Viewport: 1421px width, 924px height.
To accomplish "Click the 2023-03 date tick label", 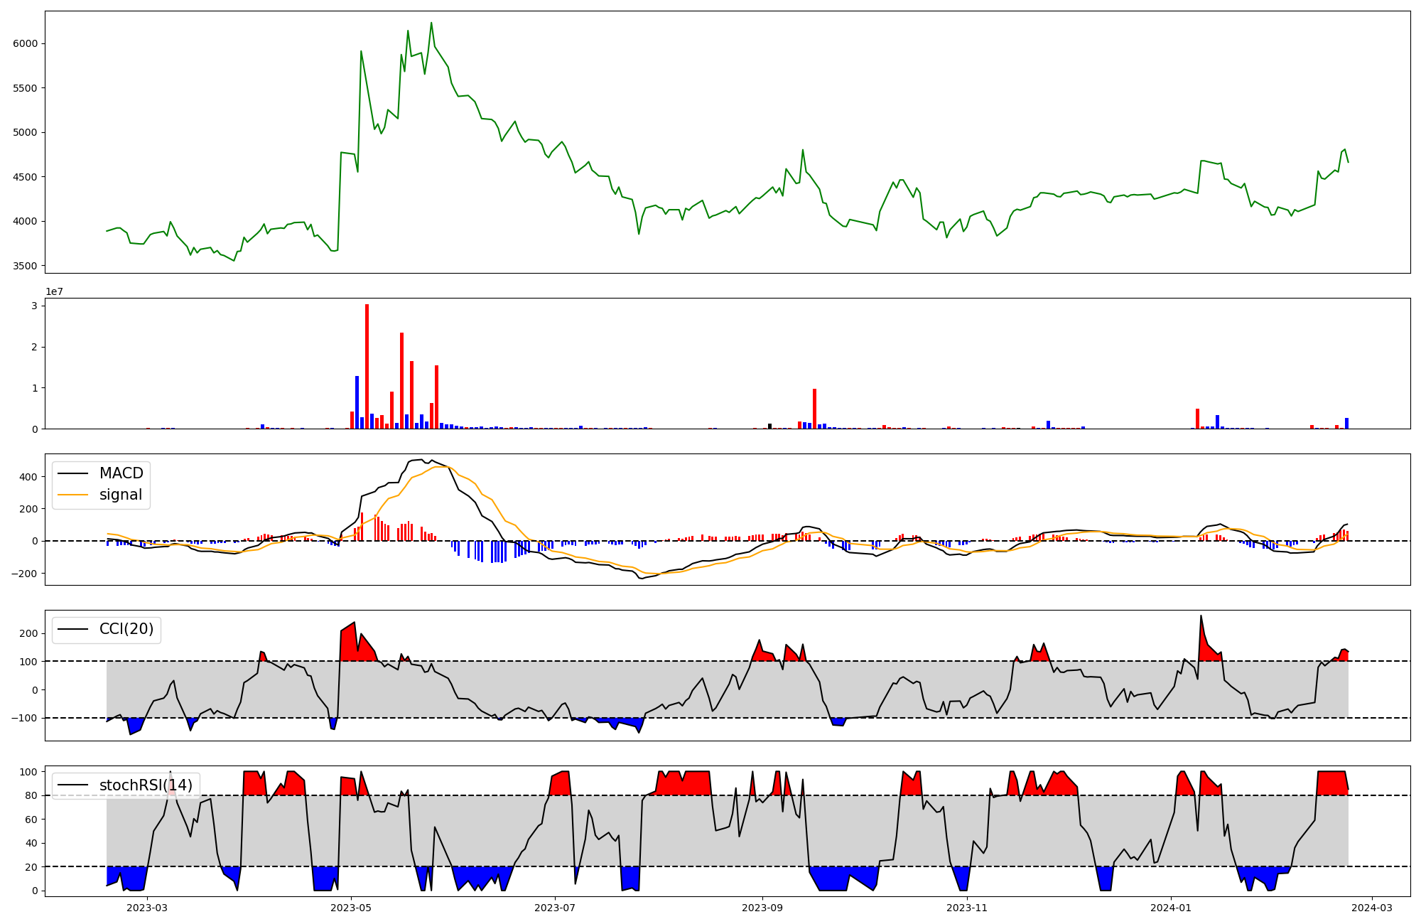I will (147, 908).
